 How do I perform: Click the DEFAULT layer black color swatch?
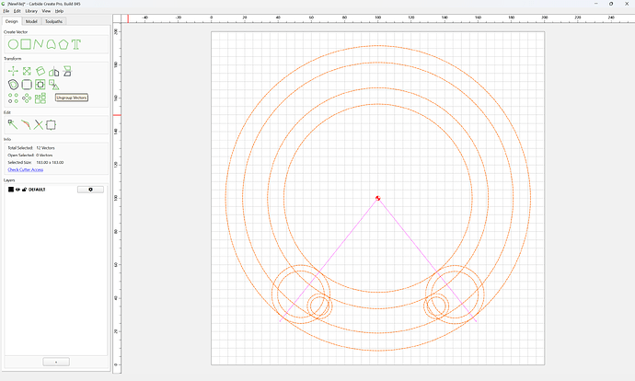click(x=11, y=190)
